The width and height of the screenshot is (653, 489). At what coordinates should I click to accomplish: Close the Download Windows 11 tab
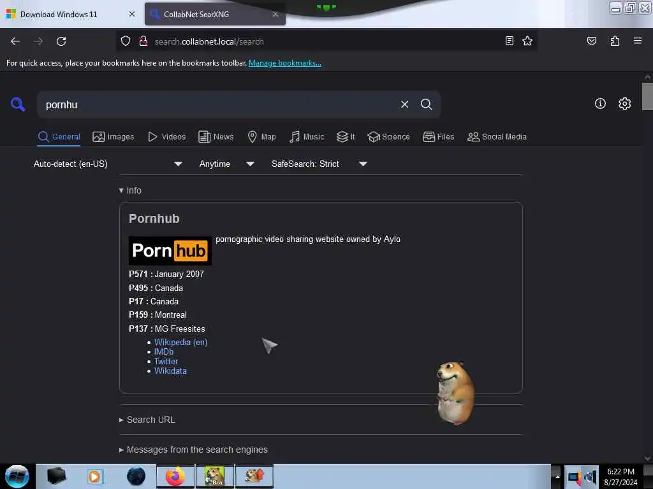pyautogui.click(x=132, y=14)
